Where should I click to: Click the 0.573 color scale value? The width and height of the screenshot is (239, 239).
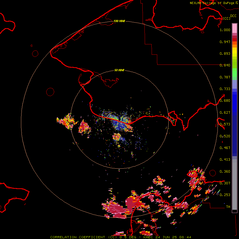(x=225, y=124)
